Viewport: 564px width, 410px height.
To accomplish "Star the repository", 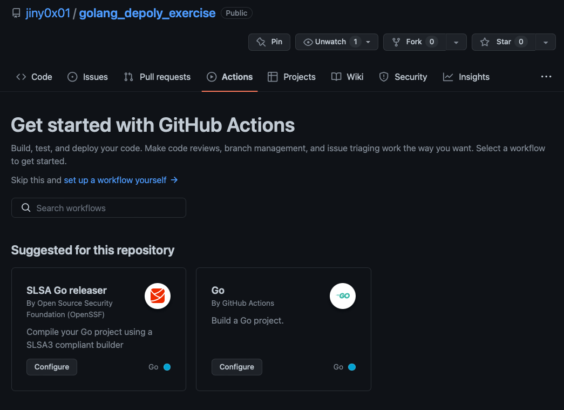I will (x=504, y=42).
